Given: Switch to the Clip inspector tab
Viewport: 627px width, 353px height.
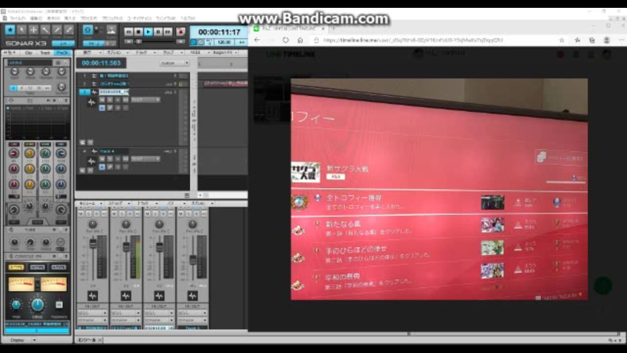Looking at the screenshot, I should [x=29, y=53].
